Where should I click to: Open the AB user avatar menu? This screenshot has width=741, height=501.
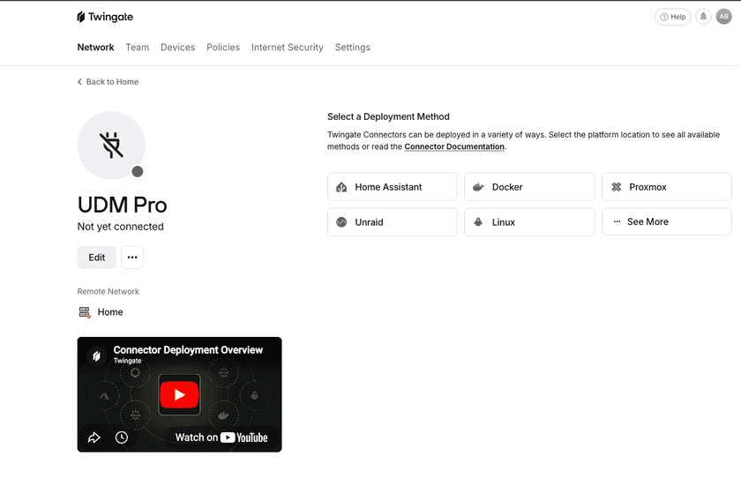coord(723,17)
